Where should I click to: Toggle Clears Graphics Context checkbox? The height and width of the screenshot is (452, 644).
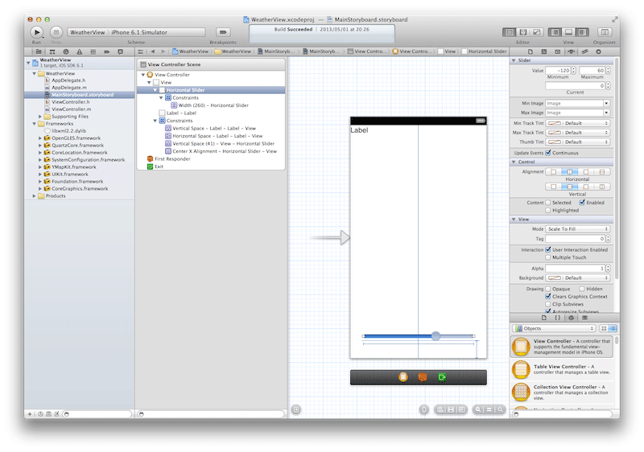point(548,296)
